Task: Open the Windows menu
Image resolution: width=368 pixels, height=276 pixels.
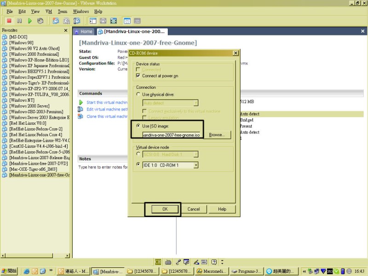Action: [x=81, y=11]
